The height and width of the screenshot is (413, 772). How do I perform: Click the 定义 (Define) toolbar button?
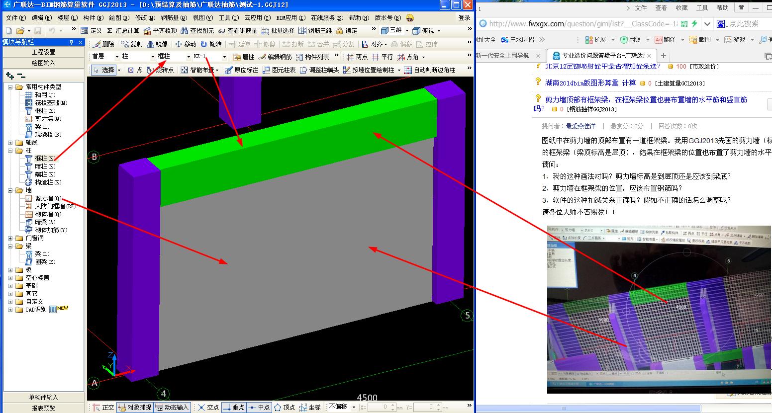[x=92, y=31]
